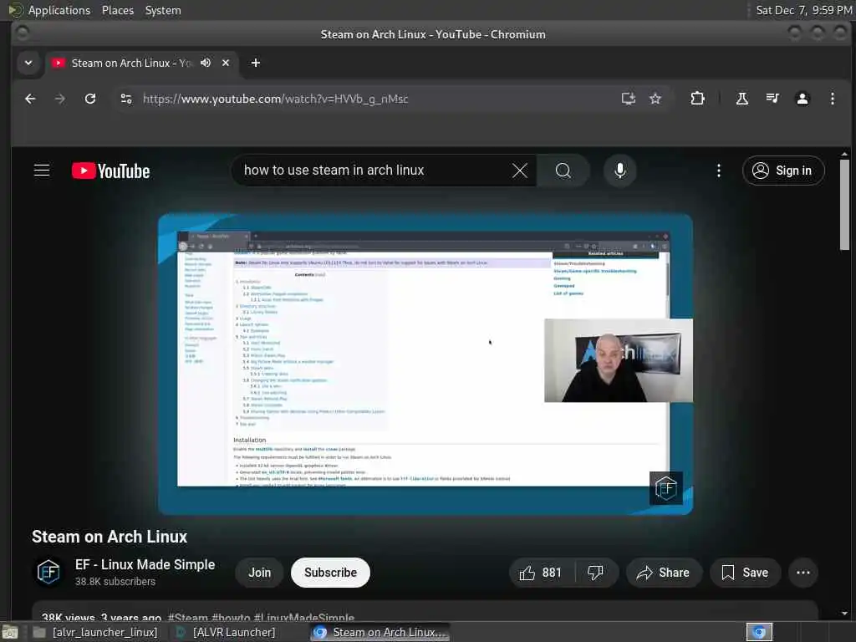The height and width of the screenshot is (642, 856).
Task: Click show desktop icon in bottom panel
Action: [10, 633]
